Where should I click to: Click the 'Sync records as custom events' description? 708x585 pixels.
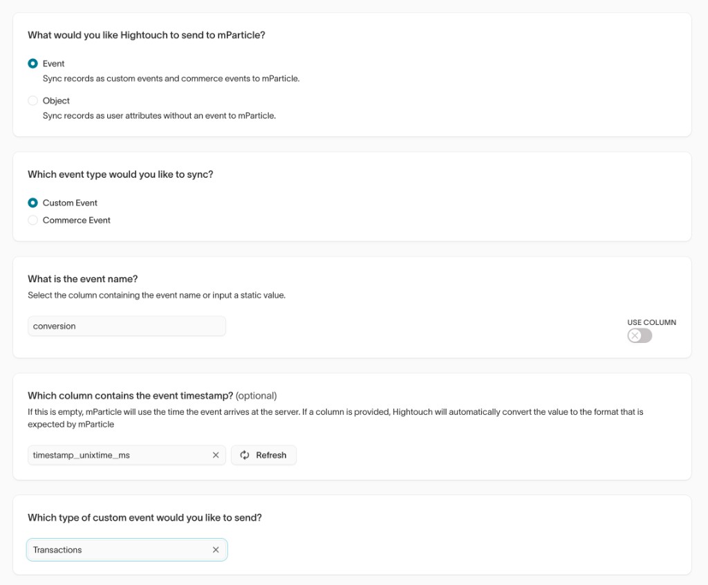click(x=171, y=79)
